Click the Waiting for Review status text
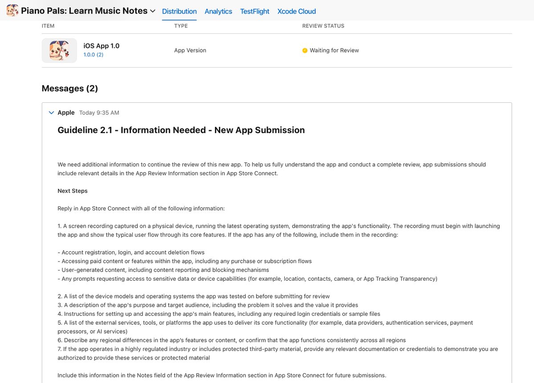This screenshot has width=534, height=383. point(334,51)
